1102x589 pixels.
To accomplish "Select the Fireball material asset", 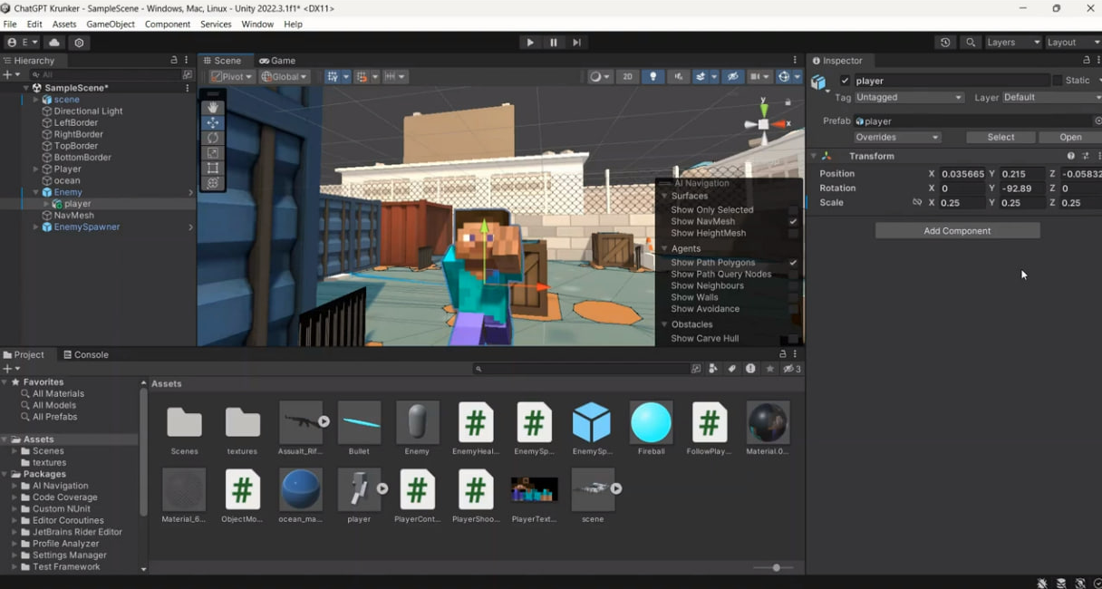I will click(x=651, y=422).
